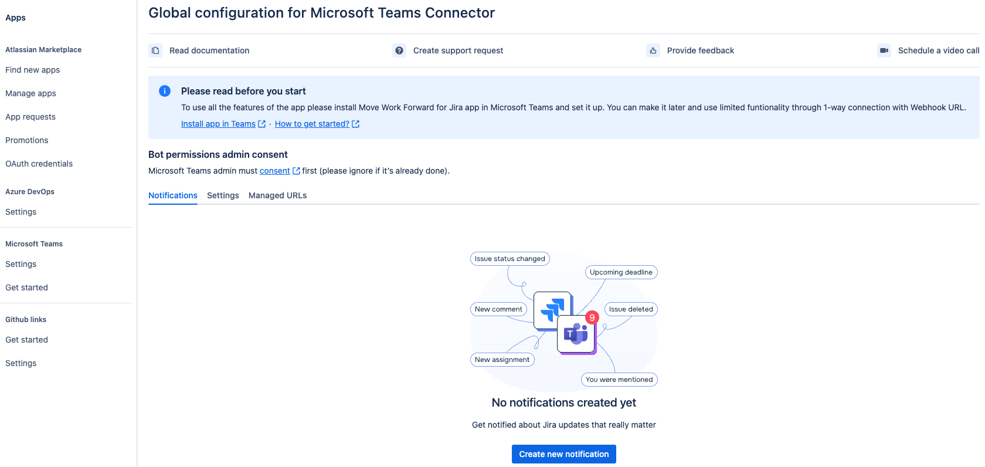
Task: Select the Notifications tab
Action: [x=173, y=195]
